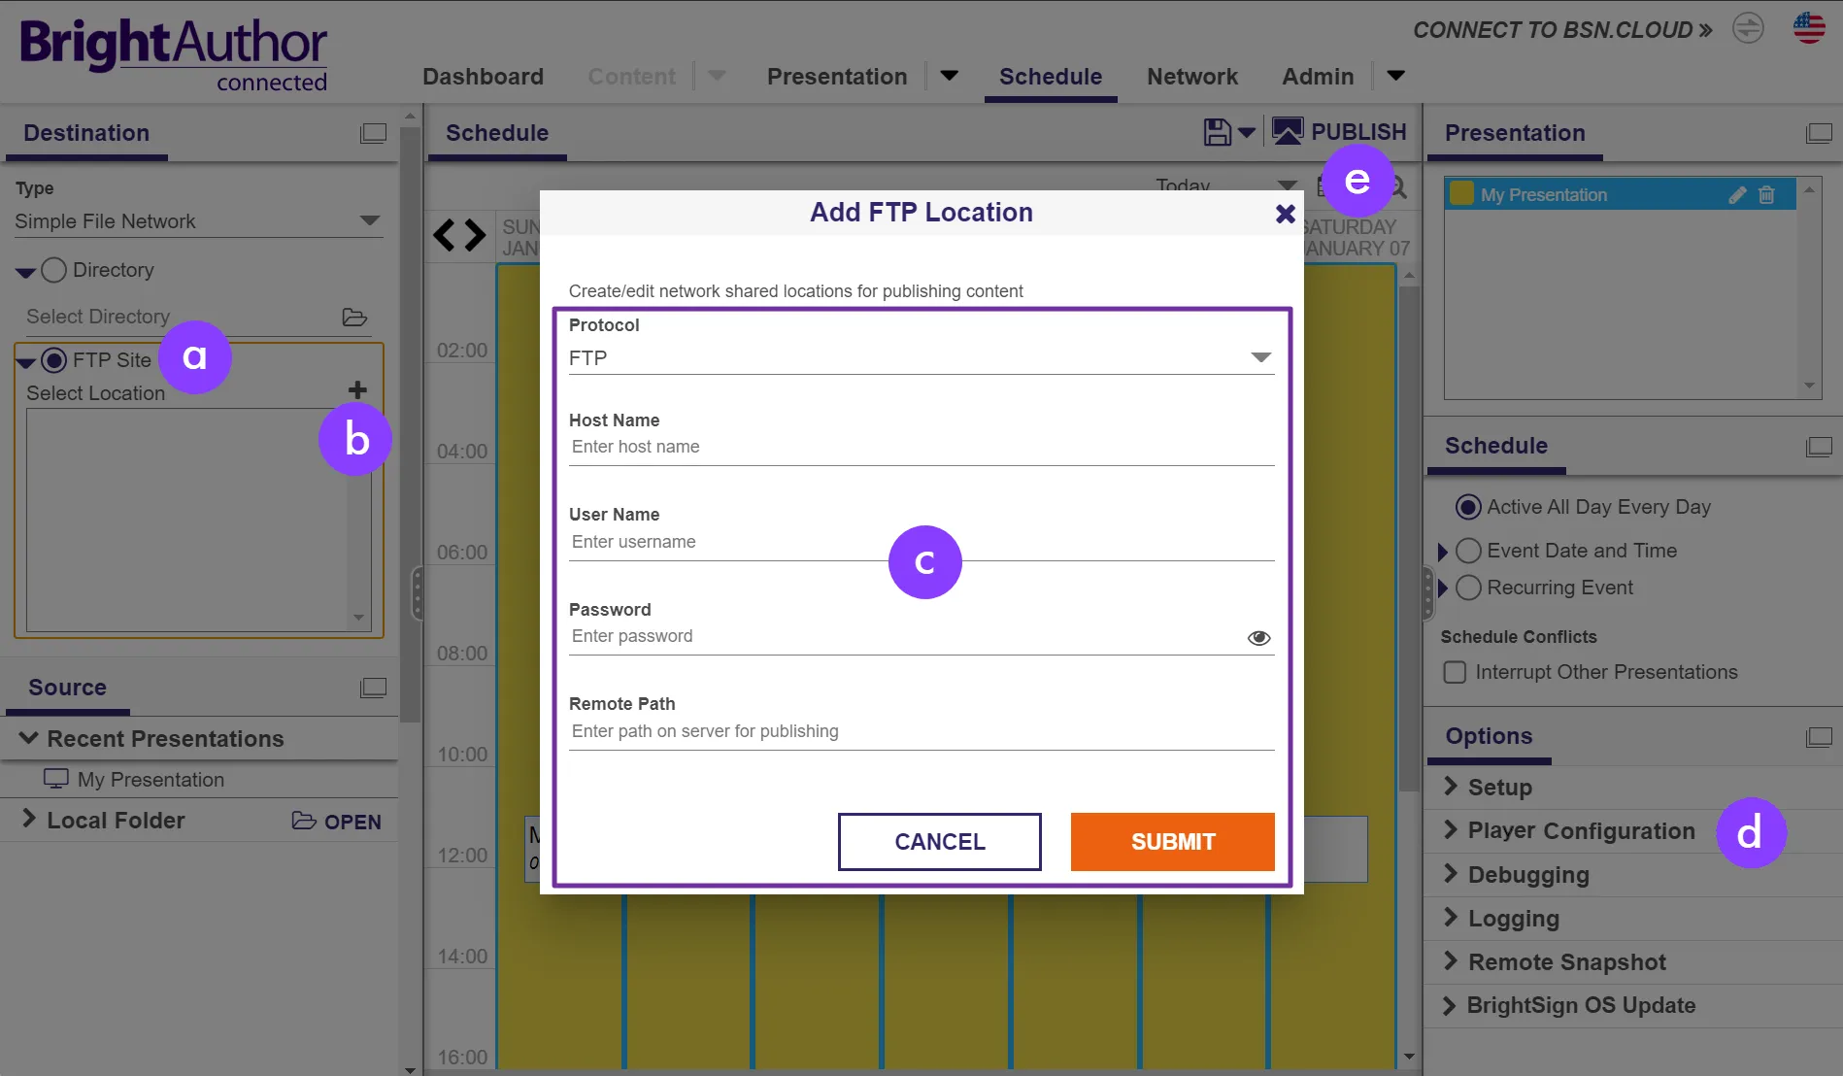
Task: Click the SUBMIT button
Action: (x=1173, y=842)
